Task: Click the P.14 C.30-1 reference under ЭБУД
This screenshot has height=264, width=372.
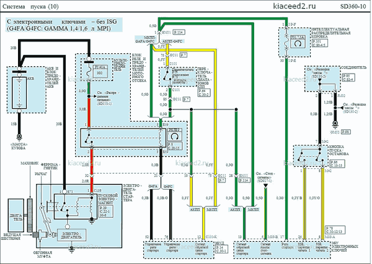Action: tap(221, 249)
